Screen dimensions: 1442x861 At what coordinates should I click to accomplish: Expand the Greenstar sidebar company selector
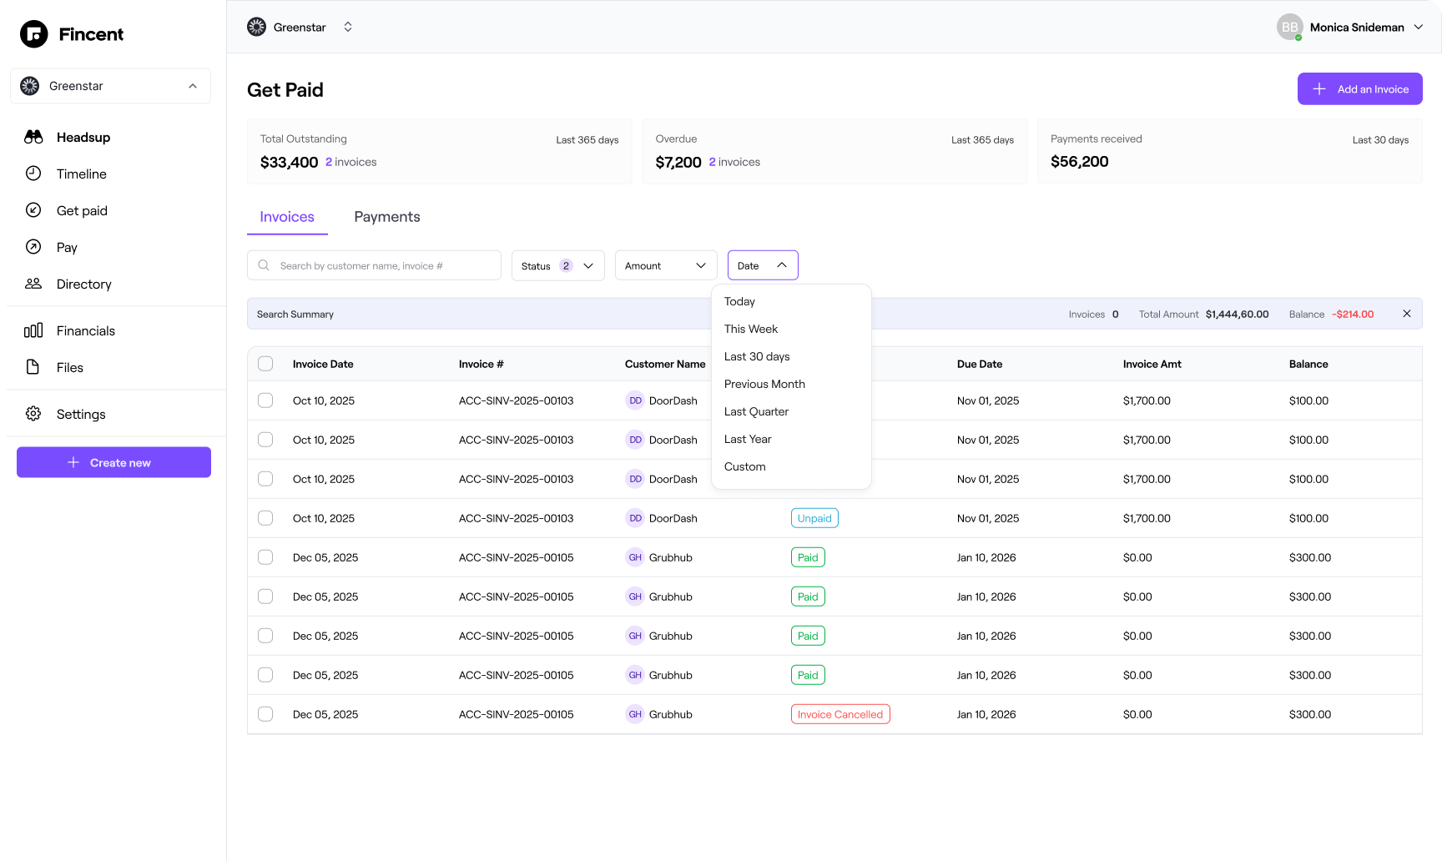point(110,86)
